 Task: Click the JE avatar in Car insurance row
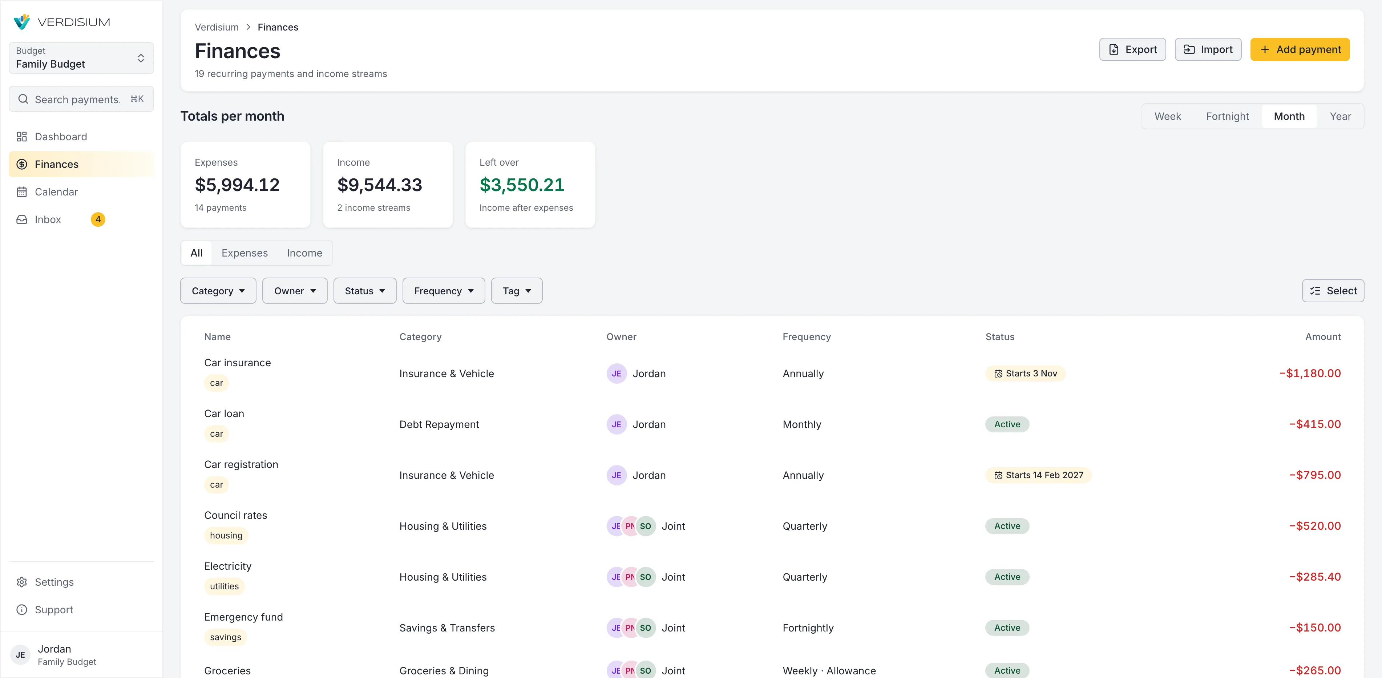click(x=617, y=373)
